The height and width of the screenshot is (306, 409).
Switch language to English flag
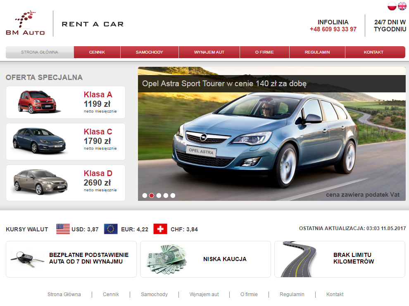(402, 6)
